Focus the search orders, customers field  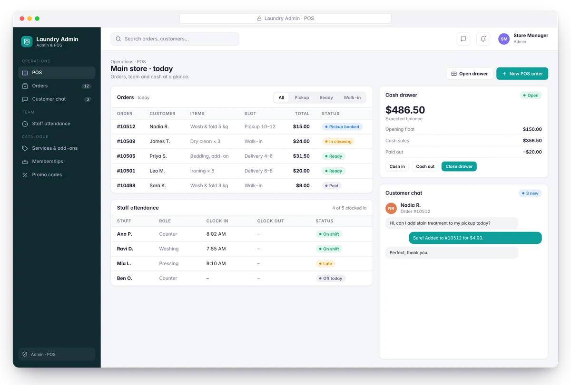click(x=175, y=39)
